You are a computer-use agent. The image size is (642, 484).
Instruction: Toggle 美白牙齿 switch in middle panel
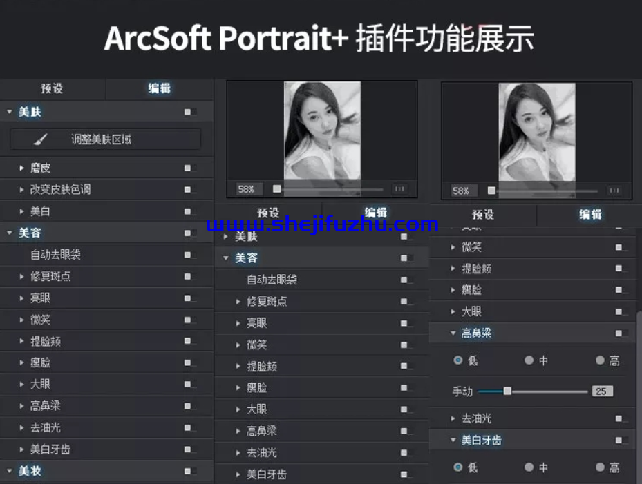coord(406,474)
